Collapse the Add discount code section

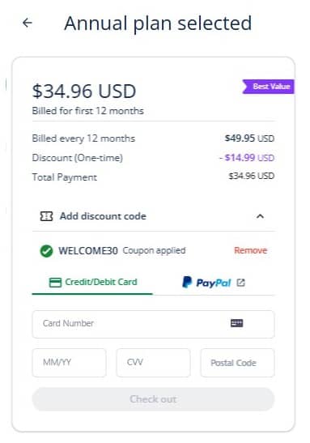[260, 216]
